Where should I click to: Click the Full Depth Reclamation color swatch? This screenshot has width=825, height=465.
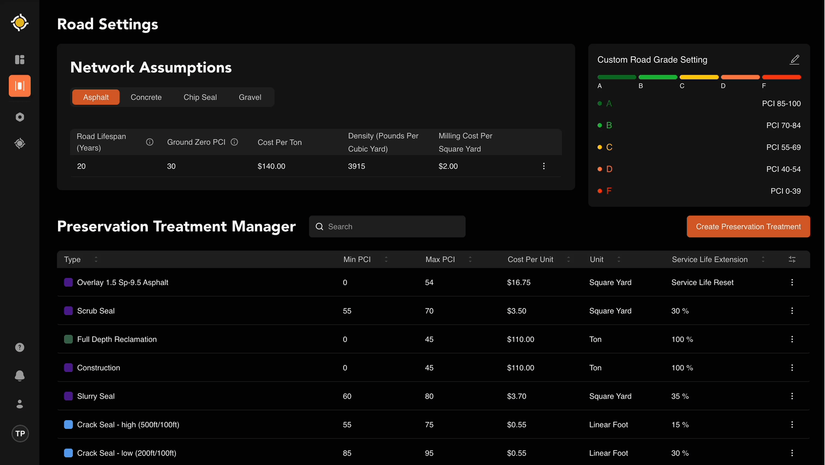coord(68,339)
